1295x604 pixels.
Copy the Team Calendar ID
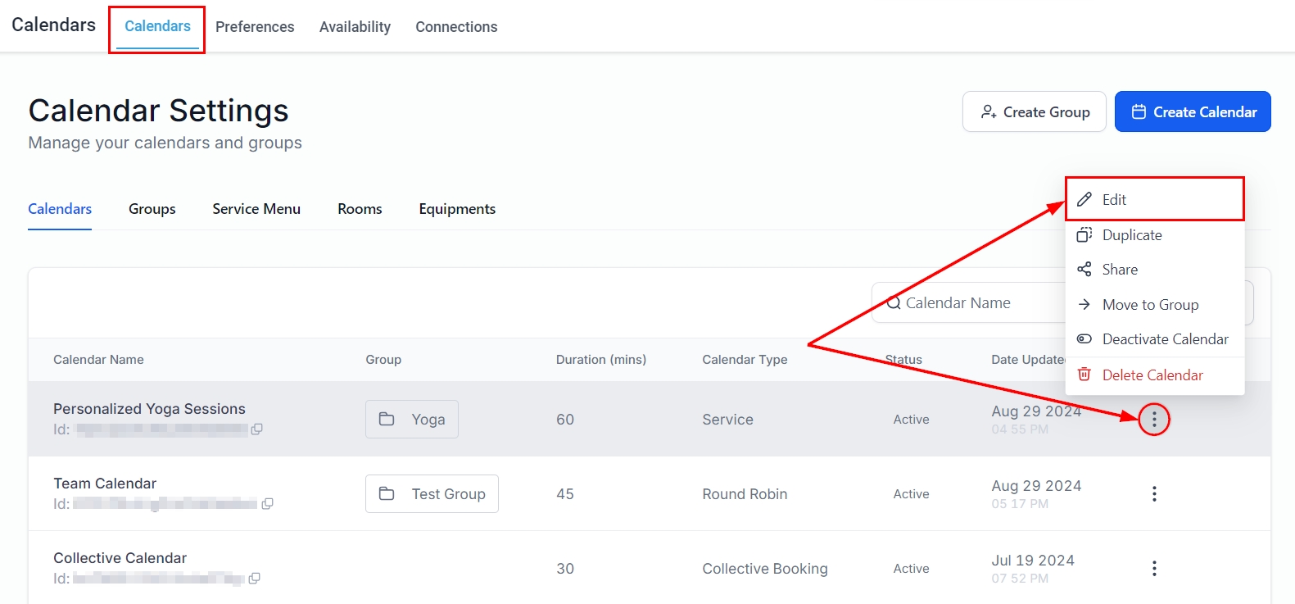pyautogui.click(x=267, y=504)
